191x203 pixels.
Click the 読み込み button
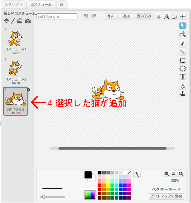[x=144, y=16]
